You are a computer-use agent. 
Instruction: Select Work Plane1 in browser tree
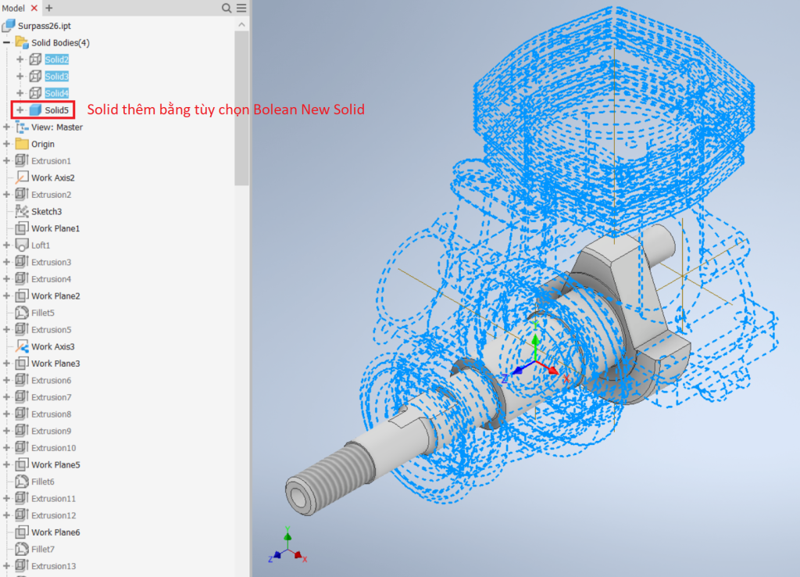pyautogui.click(x=55, y=228)
